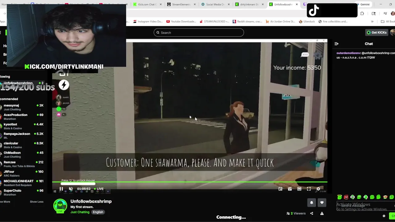395x222 pixels.
Task: Open the Reddit streams bookmark
Action: pos(248,22)
